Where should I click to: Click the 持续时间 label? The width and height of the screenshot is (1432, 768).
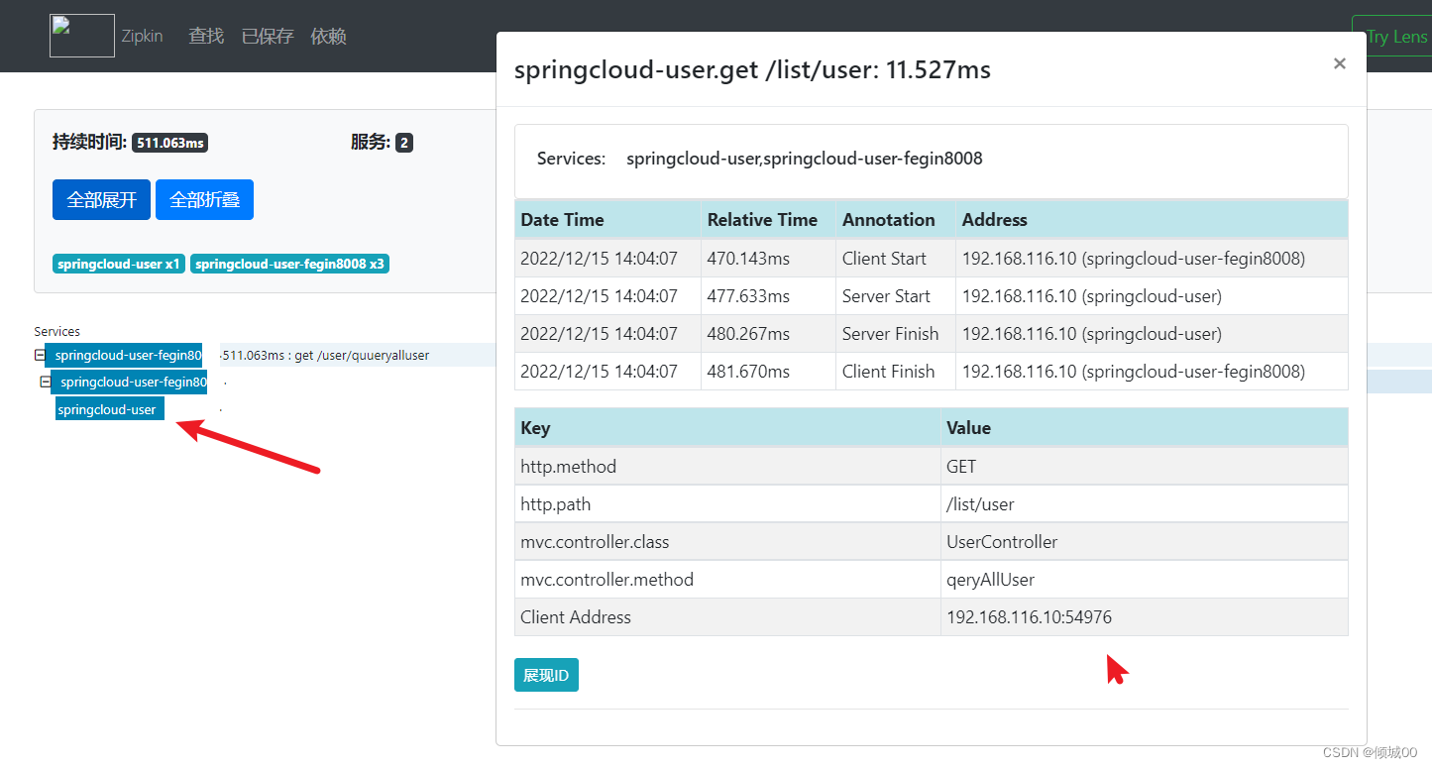pyautogui.click(x=89, y=143)
